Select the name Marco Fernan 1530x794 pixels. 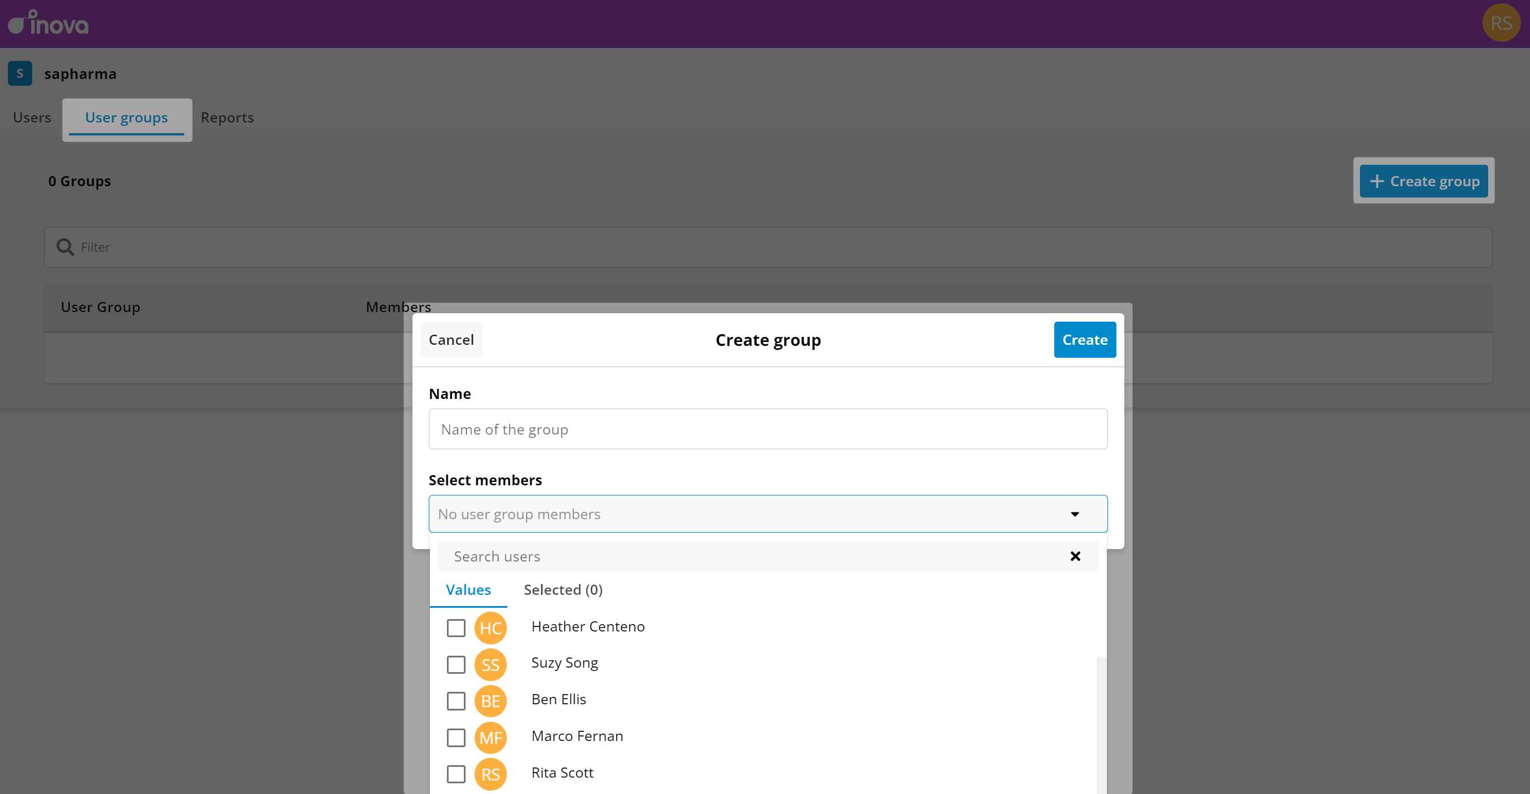click(x=577, y=736)
